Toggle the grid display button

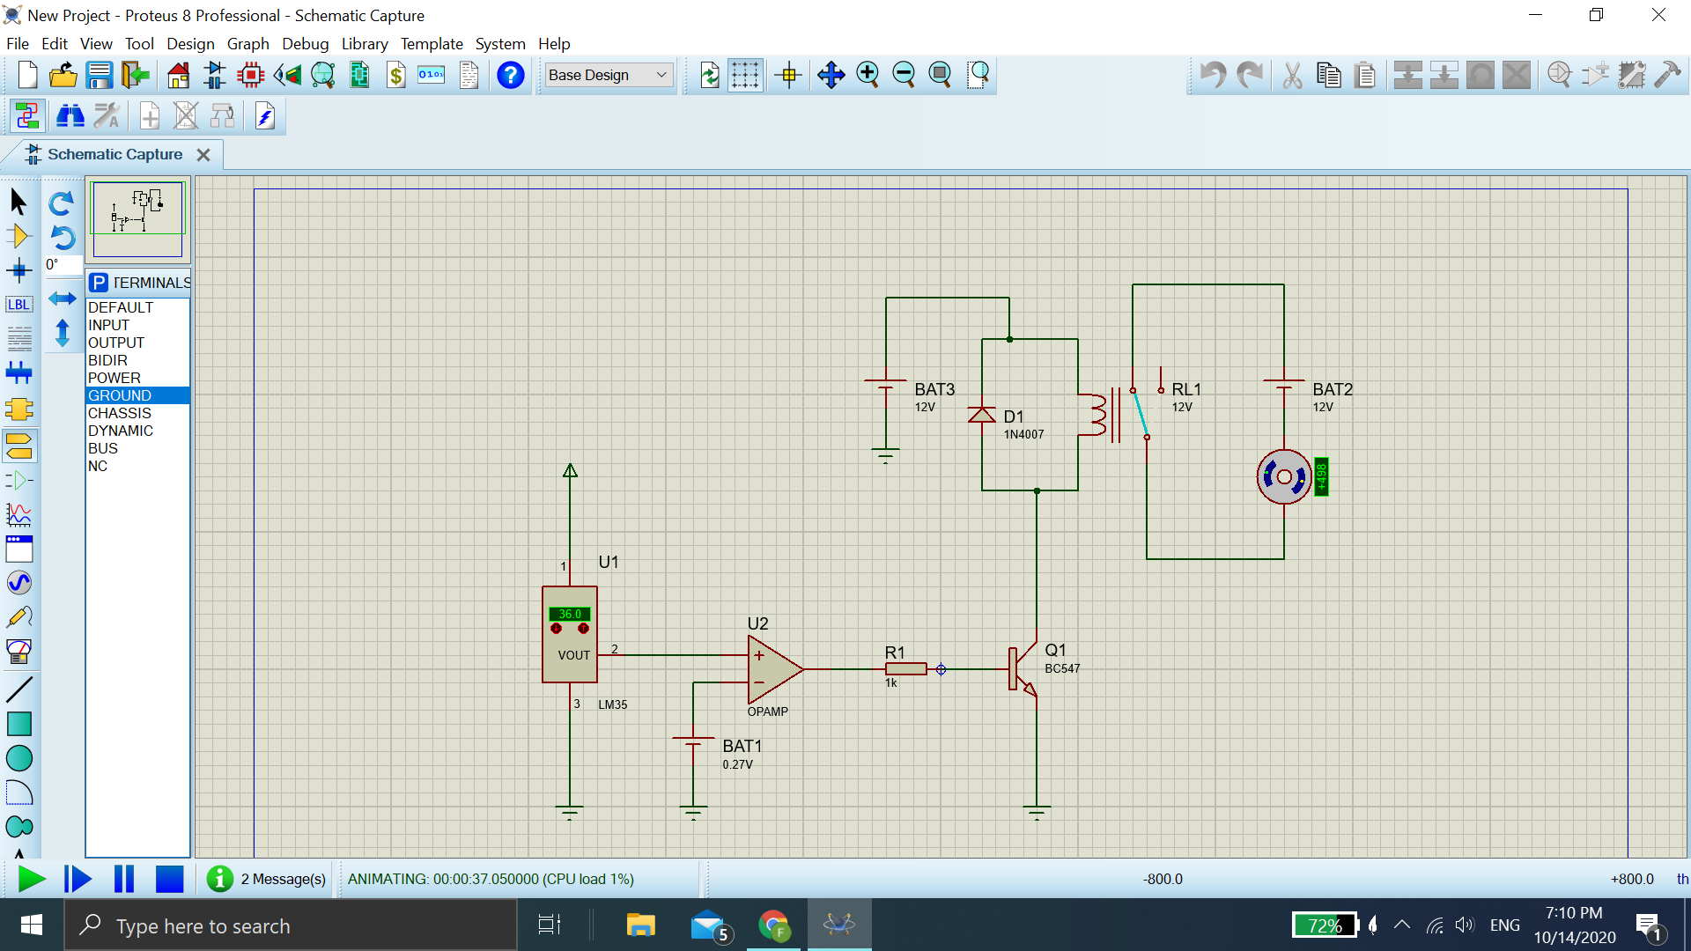(x=745, y=75)
